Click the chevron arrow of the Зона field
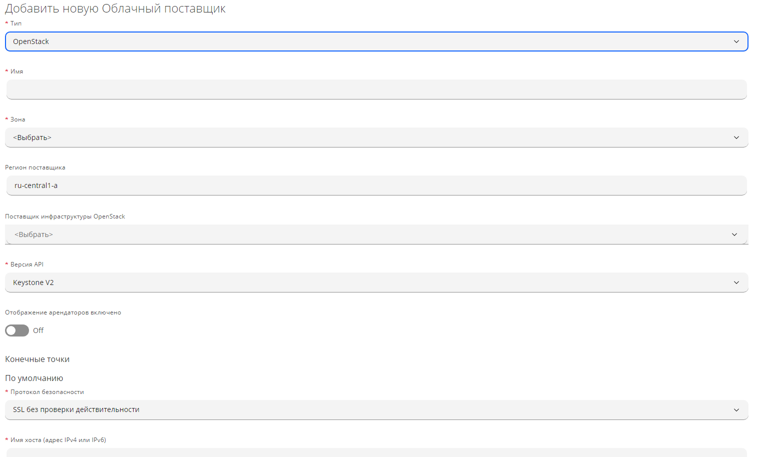 [x=736, y=137]
